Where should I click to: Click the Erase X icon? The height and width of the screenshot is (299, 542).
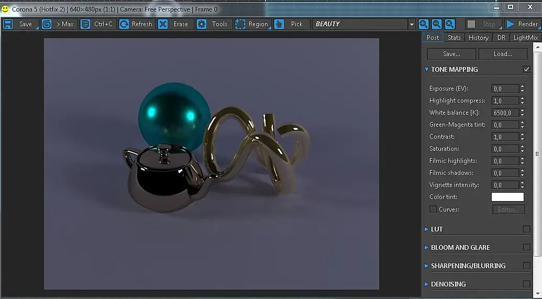[163, 24]
